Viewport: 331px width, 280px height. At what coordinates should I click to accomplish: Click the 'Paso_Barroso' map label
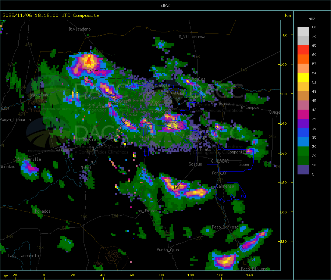(225, 227)
